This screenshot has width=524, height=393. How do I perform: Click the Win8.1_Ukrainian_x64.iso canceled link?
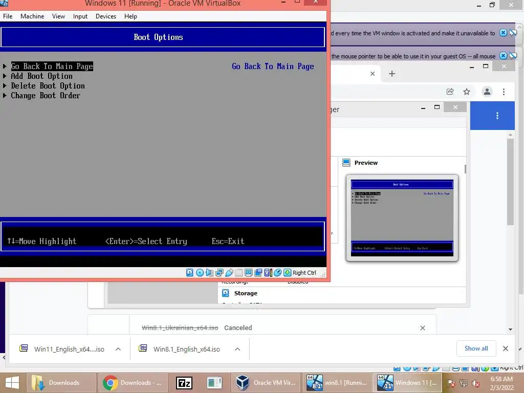point(180,328)
